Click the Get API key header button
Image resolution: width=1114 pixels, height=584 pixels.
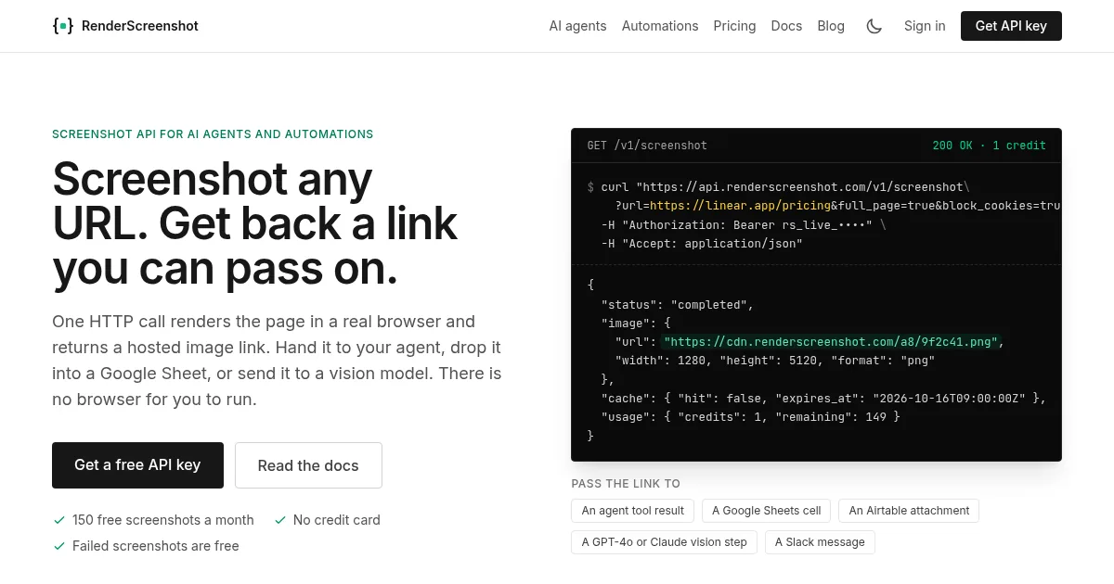tap(1011, 26)
